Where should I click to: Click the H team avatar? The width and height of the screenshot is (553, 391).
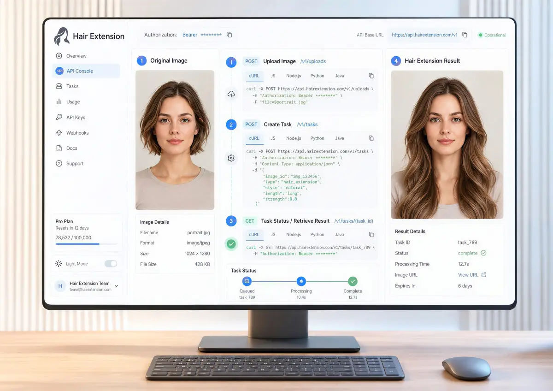pyautogui.click(x=60, y=286)
